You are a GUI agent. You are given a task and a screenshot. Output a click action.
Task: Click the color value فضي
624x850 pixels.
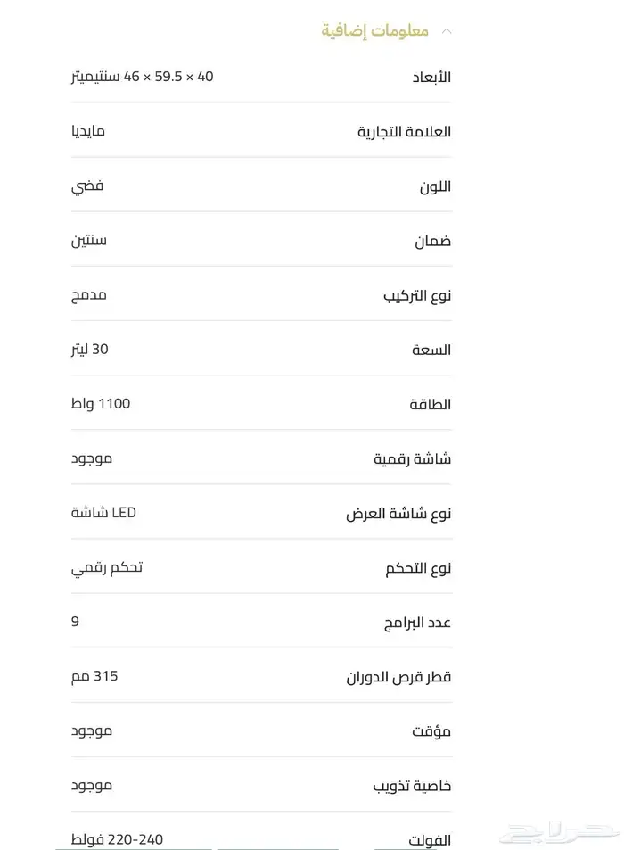87,186
